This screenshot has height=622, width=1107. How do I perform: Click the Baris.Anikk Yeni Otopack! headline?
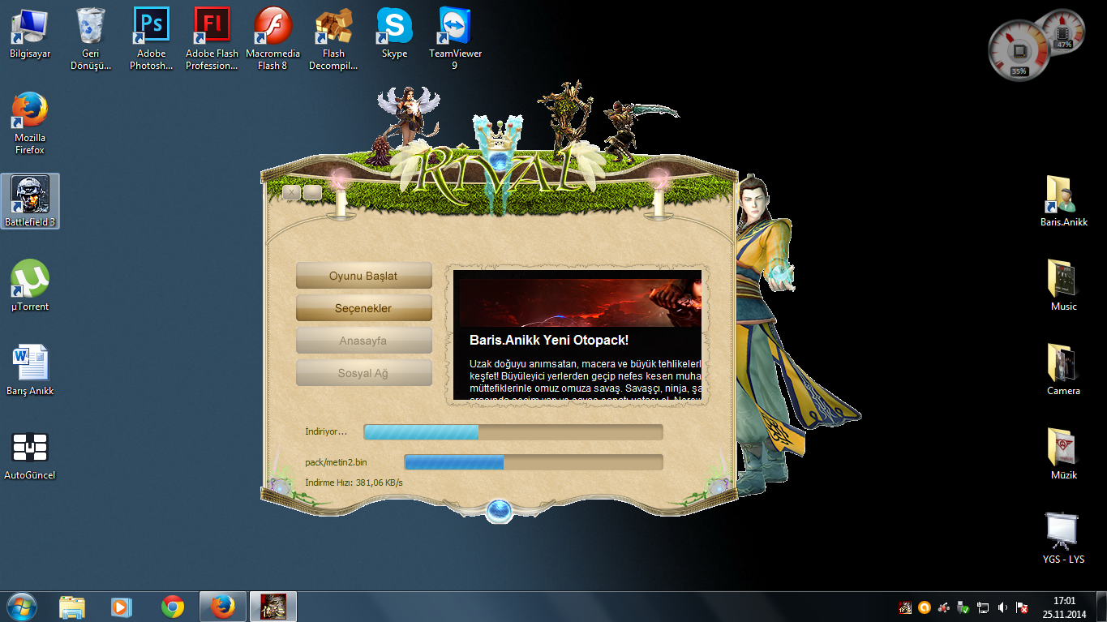coord(549,340)
